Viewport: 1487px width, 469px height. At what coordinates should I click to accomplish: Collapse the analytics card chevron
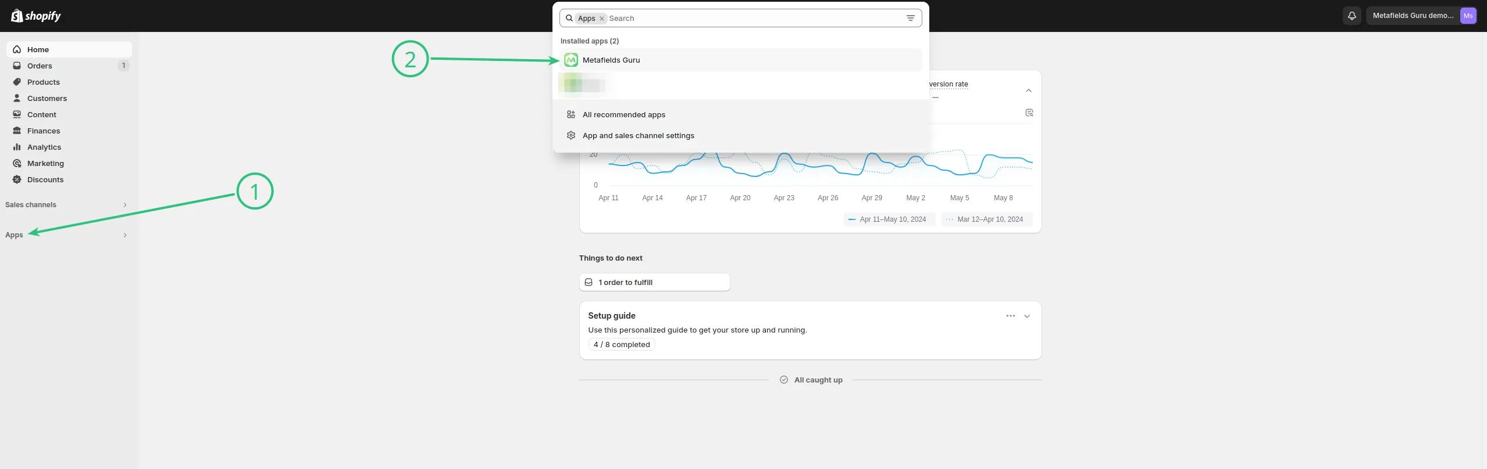(x=1029, y=91)
